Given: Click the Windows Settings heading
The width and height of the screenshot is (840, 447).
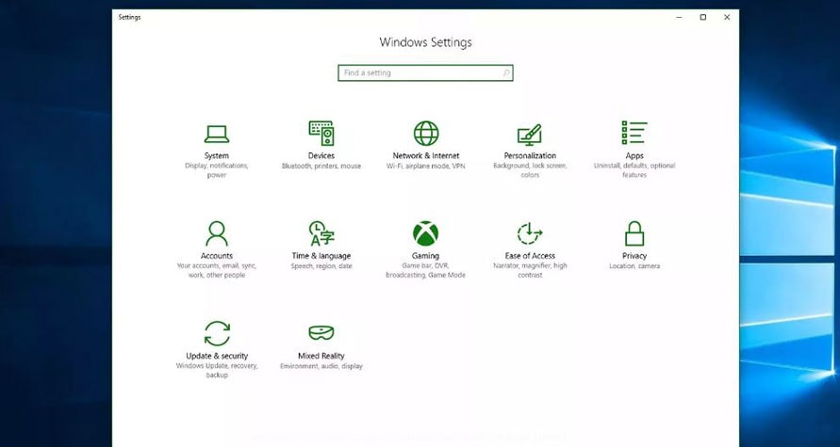Looking at the screenshot, I should pyautogui.click(x=425, y=42).
